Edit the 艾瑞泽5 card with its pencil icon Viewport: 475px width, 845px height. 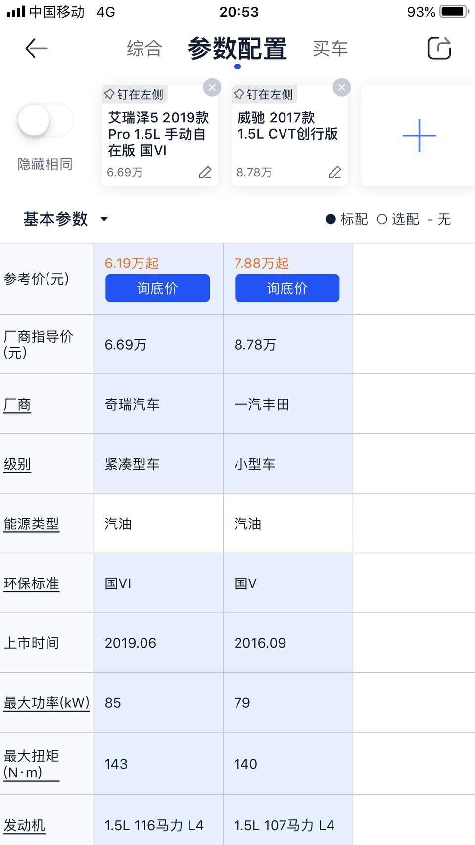(205, 172)
